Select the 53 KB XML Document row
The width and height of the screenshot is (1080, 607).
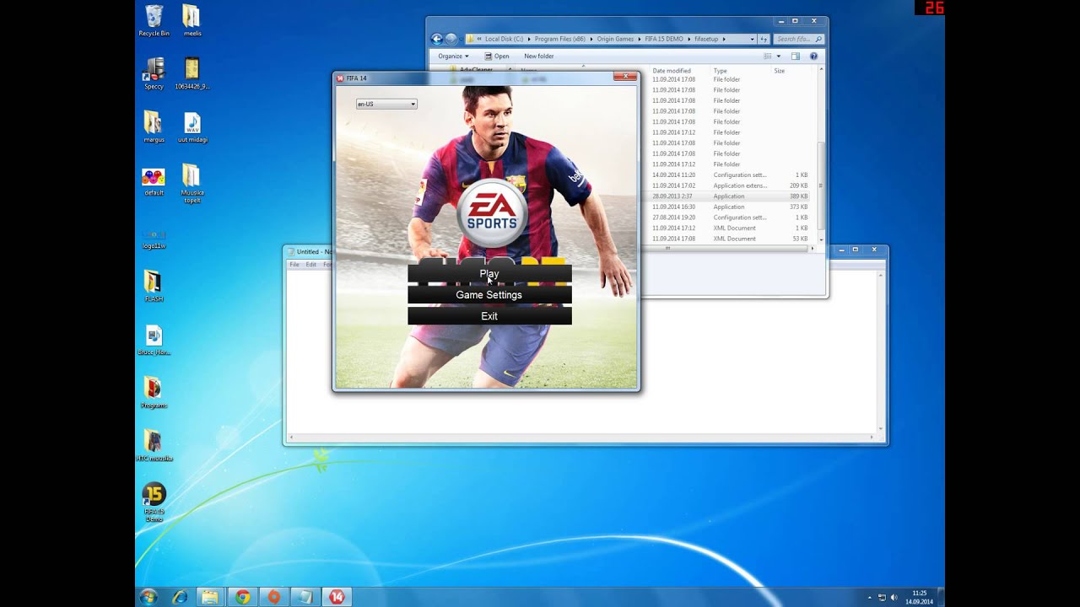click(x=729, y=239)
